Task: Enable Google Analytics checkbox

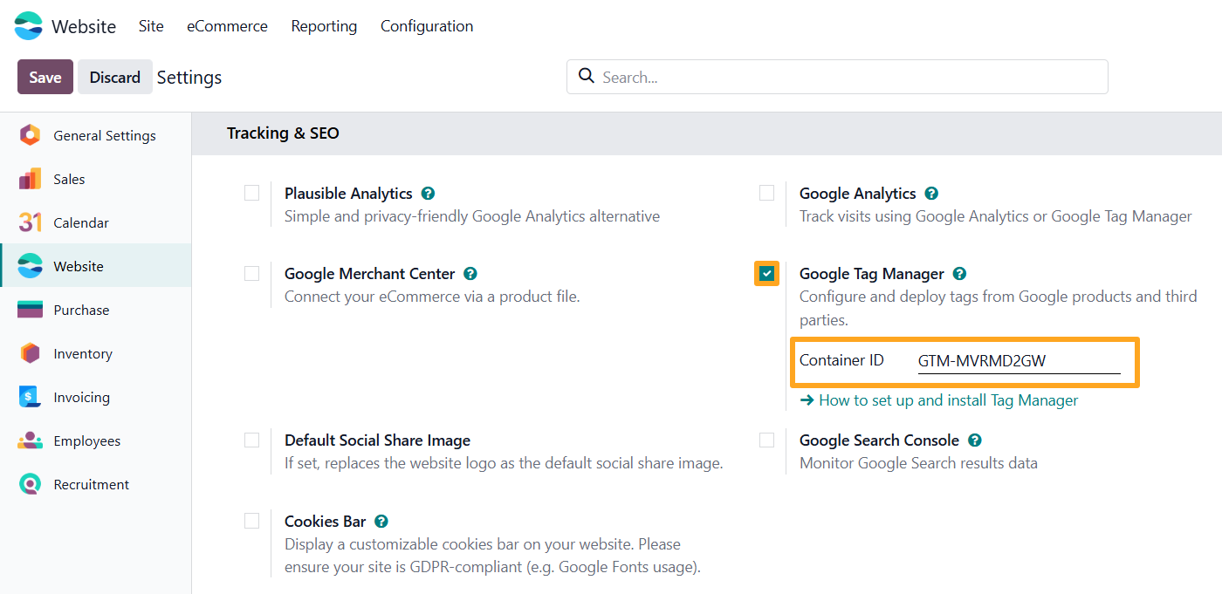Action: 766,193
